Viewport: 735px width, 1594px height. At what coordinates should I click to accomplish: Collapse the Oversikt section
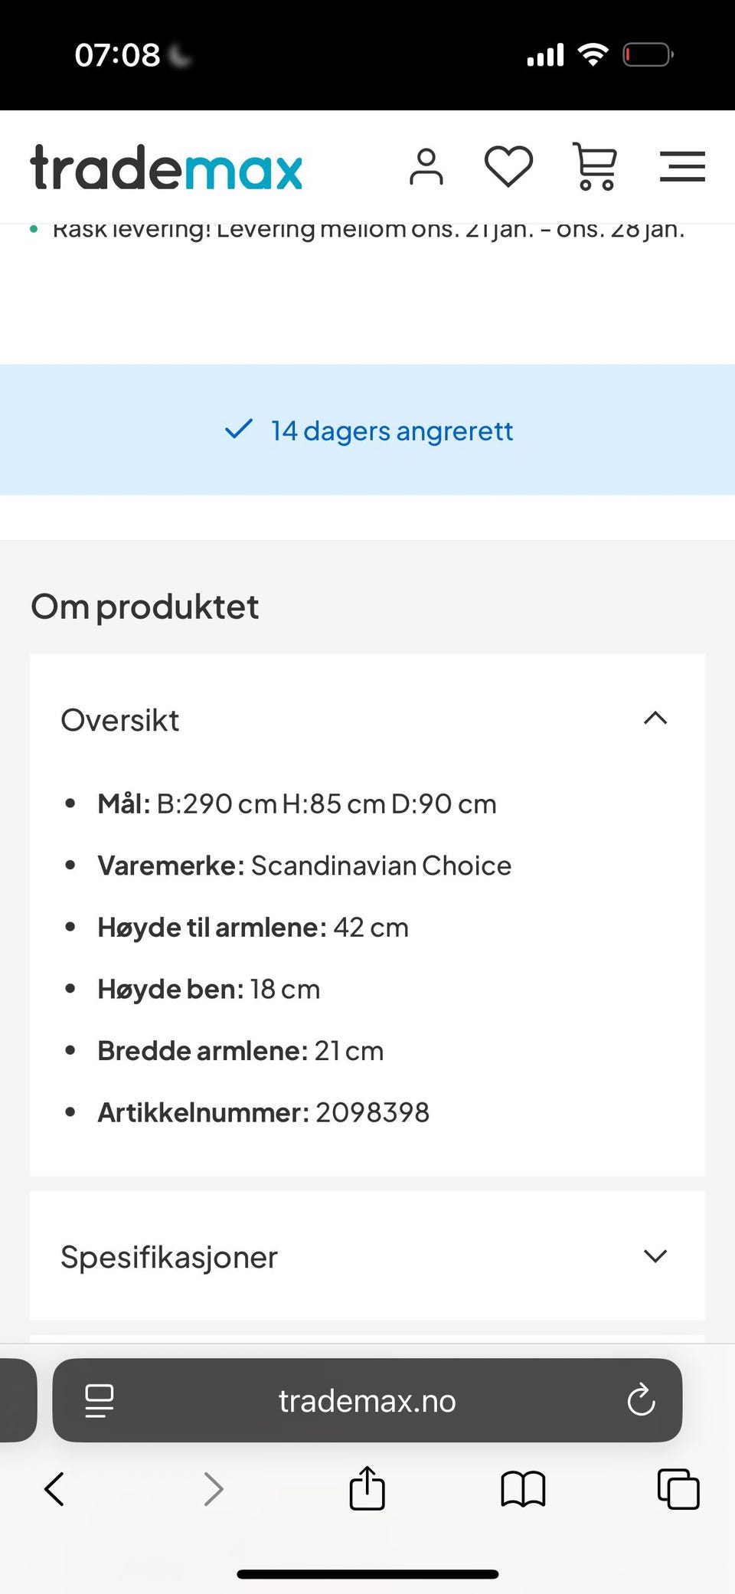655,718
